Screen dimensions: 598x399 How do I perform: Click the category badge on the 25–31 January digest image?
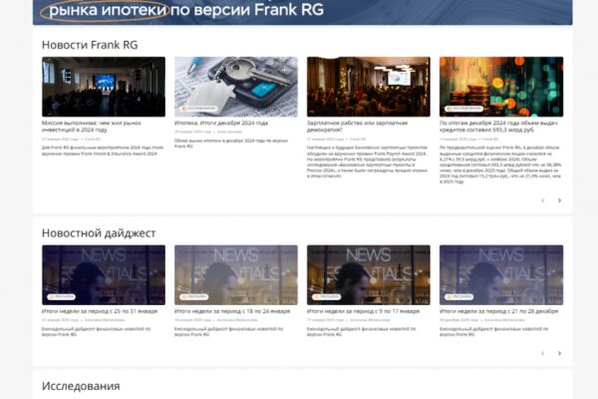coord(62,296)
